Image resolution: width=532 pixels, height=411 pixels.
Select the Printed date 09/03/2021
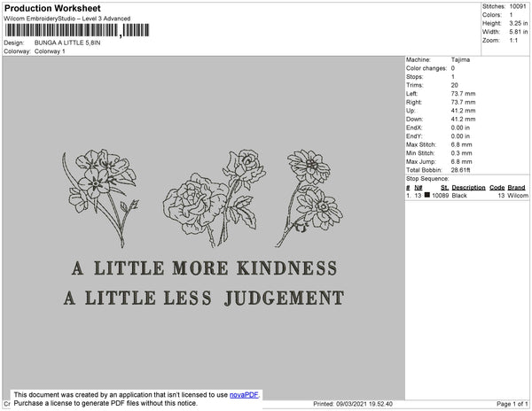point(351,404)
